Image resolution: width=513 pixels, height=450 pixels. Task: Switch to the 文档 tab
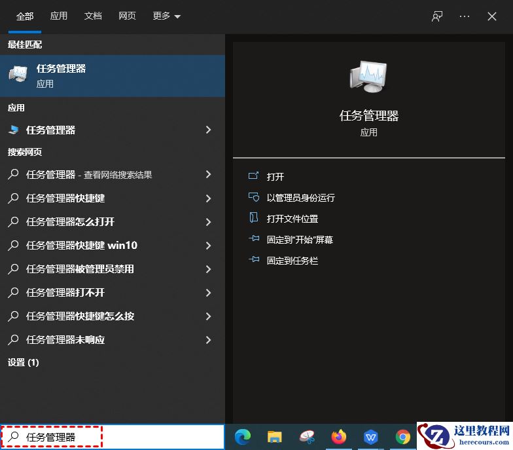point(93,16)
